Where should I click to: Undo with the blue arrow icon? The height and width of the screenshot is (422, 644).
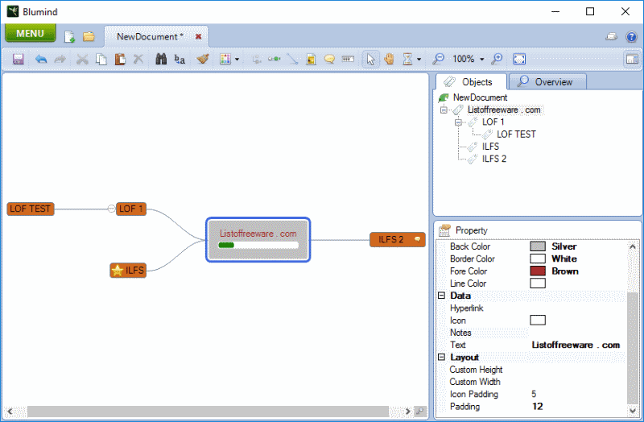(41, 59)
